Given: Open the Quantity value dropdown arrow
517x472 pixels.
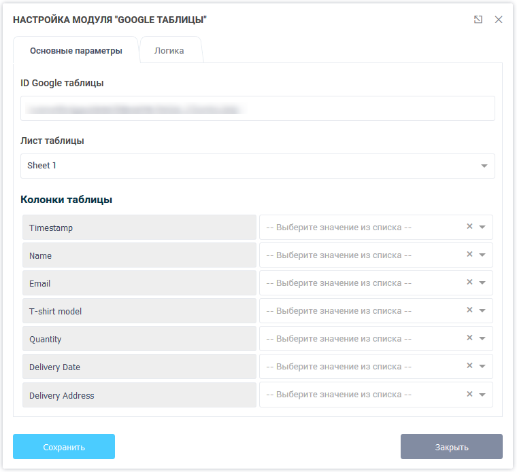Looking at the screenshot, I should point(482,339).
